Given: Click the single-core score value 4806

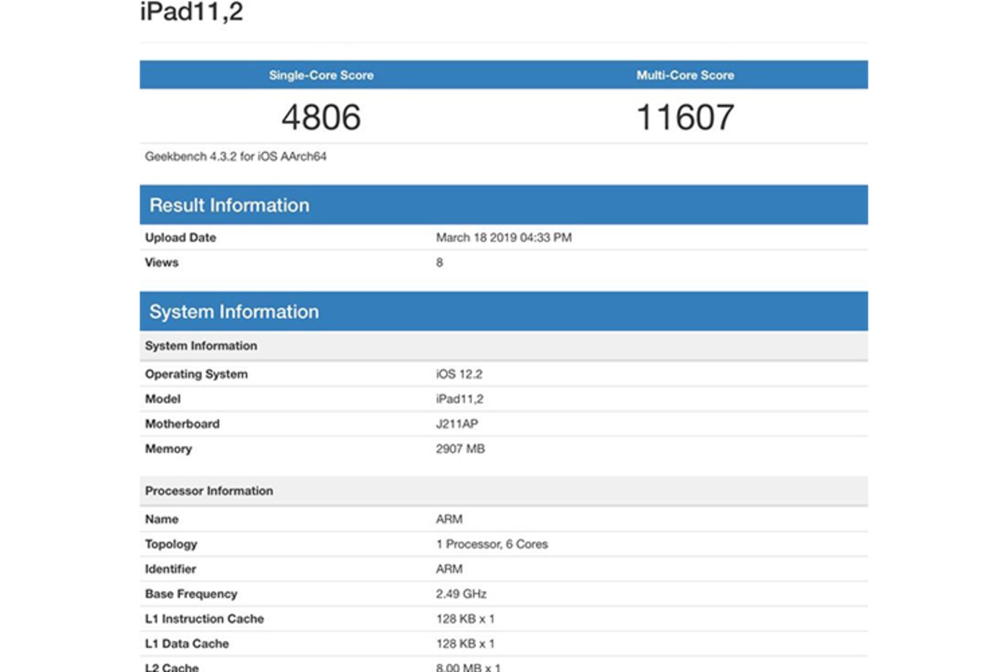Looking at the screenshot, I should pos(321,117).
